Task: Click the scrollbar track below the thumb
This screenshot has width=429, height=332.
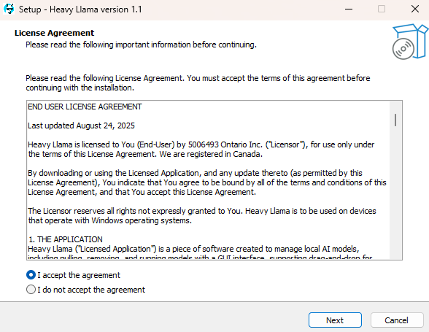Action: pyautogui.click(x=395, y=192)
